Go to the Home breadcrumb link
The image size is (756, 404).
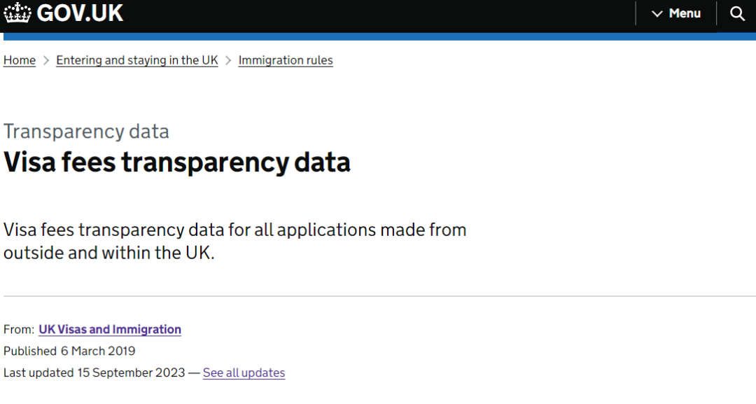coord(20,60)
